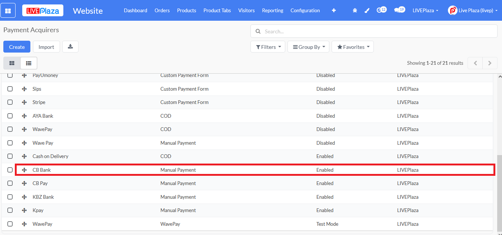
Task: Tick checkbox of Test Mode WavePay row
Action: 10,224
